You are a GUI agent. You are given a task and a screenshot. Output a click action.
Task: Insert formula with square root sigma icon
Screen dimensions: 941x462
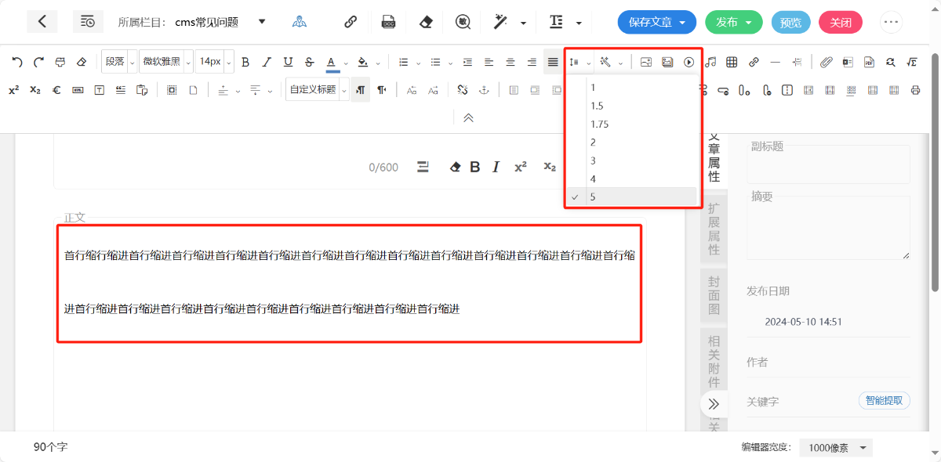[911, 62]
